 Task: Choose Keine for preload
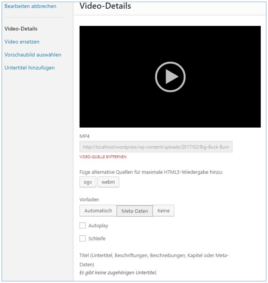(x=163, y=211)
